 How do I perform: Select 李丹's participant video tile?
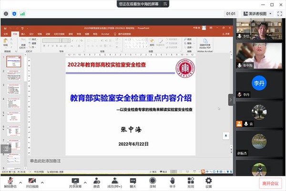(259, 83)
